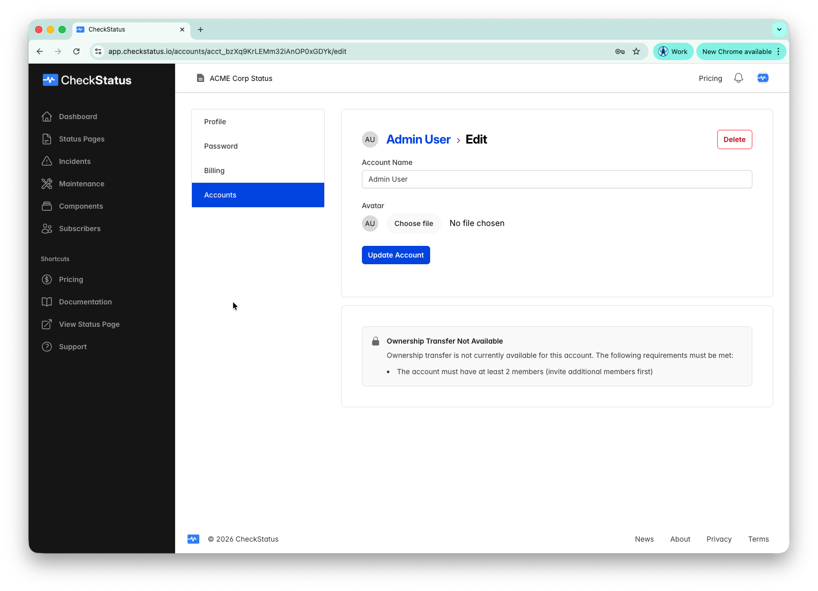Click the Support question mark icon
Screen dimensions: 818x591
click(x=47, y=347)
